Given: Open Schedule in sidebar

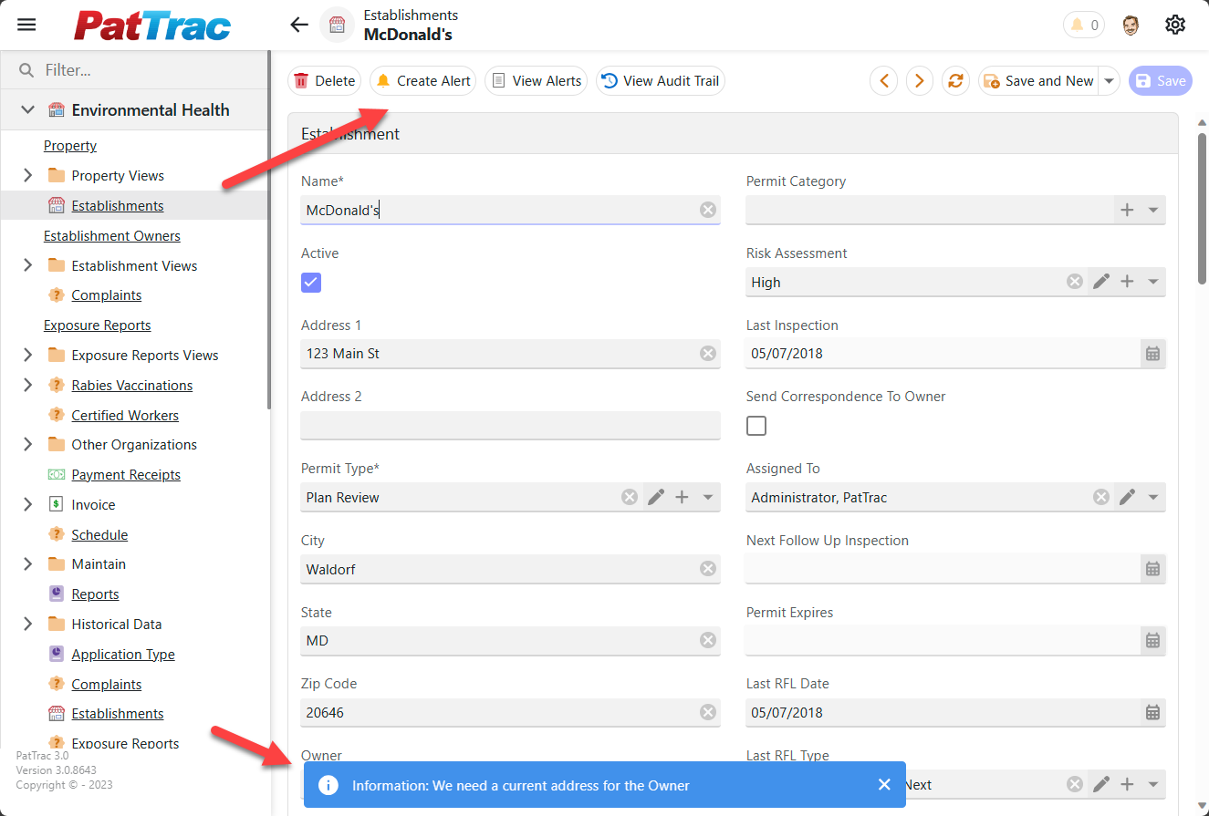Looking at the screenshot, I should click(x=99, y=534).
